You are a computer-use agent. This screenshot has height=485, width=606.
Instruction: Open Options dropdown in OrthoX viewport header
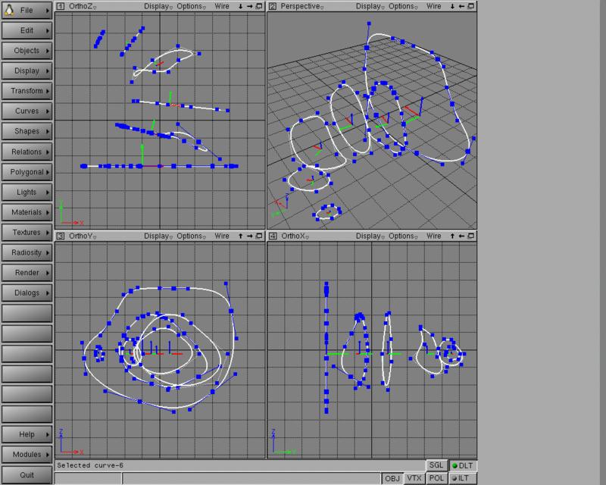403,236
